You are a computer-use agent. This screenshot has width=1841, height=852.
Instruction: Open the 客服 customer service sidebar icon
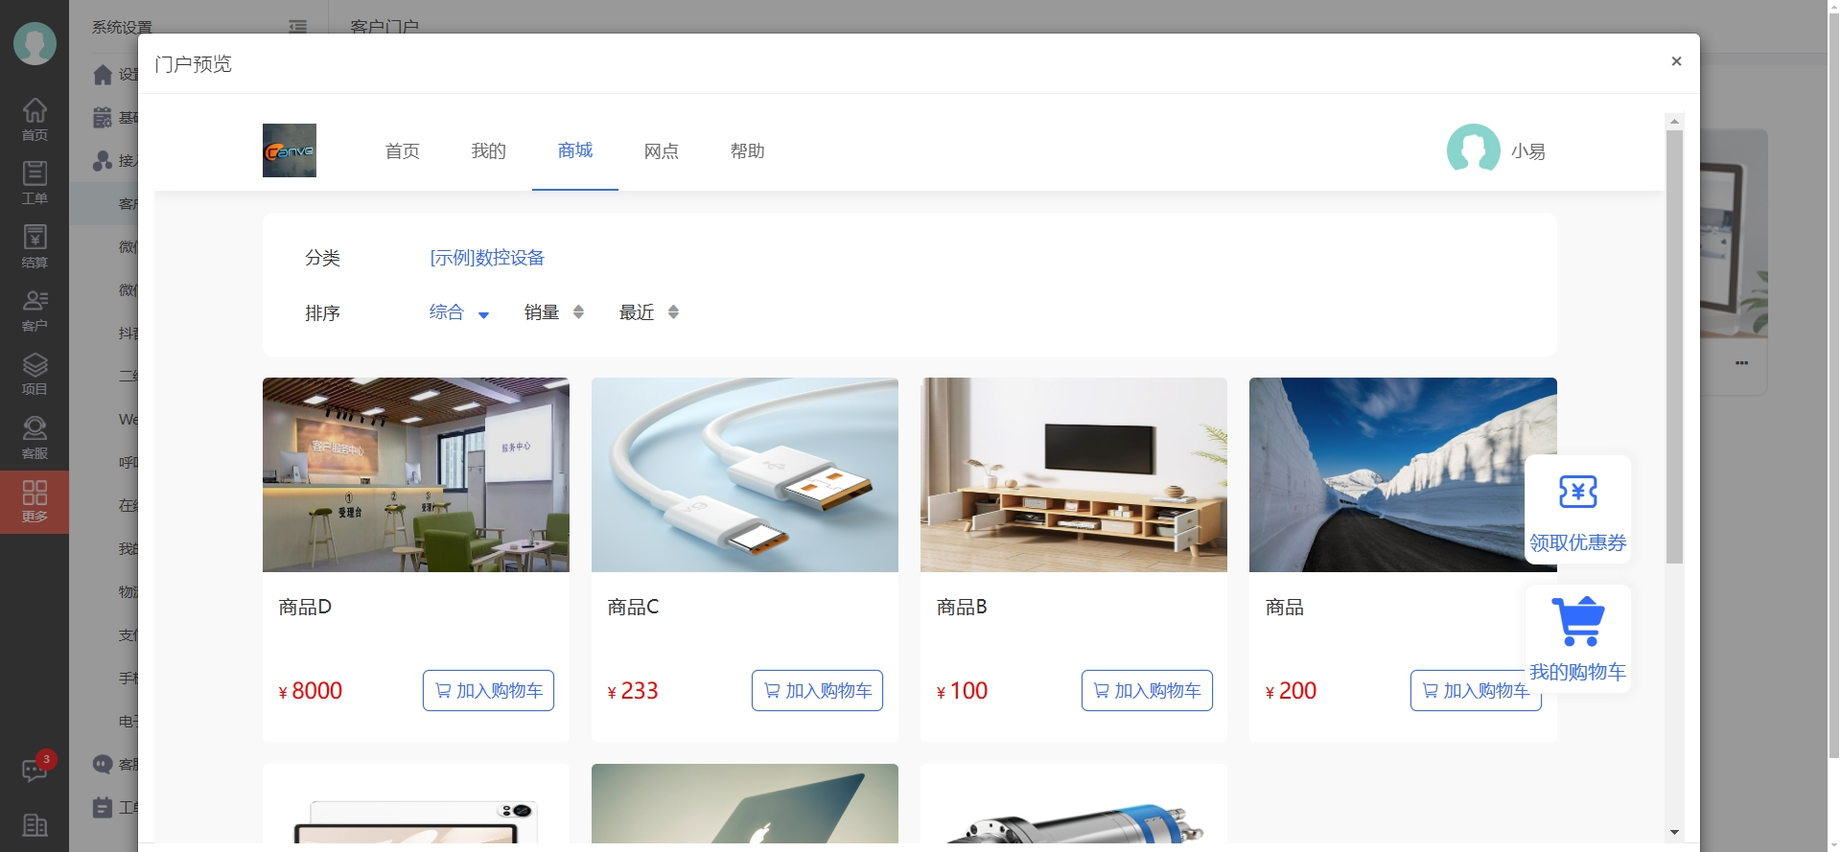(35, 438)
